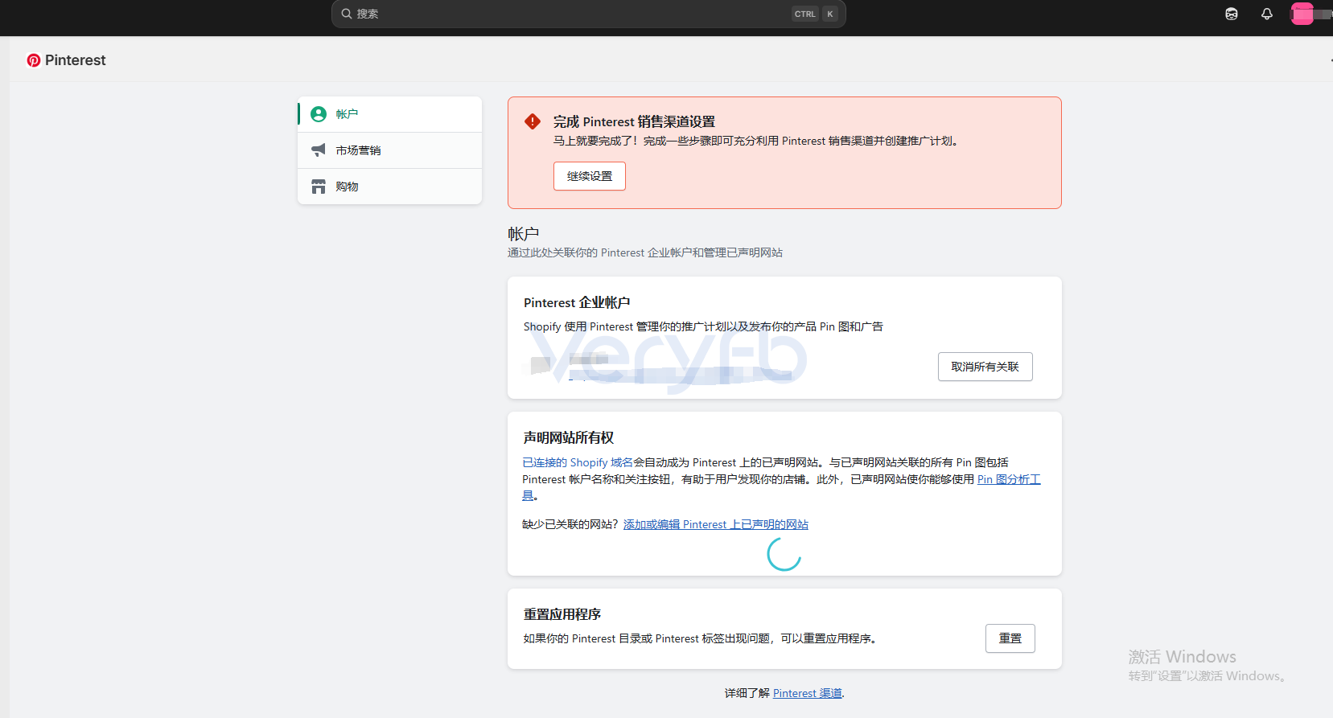Click the Pinterest logo icon
The width and height of the screenshot is (1333, 718).
pyautogui.click(x=34, y=60)
